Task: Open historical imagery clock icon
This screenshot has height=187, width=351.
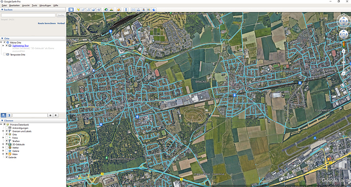Action: [106, 10]
